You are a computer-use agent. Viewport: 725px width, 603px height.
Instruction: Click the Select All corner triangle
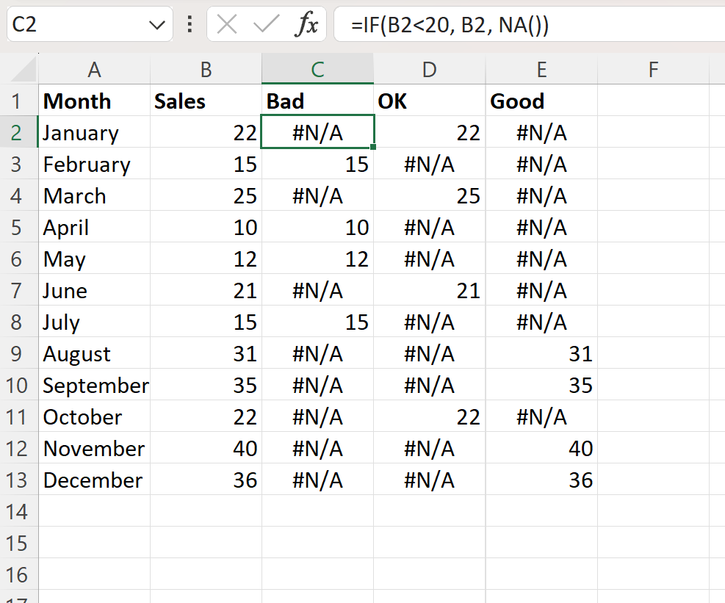coord(20,70)
